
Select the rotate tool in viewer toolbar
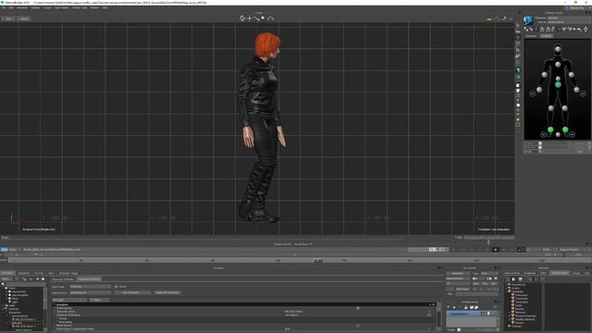tap(518, 43)
